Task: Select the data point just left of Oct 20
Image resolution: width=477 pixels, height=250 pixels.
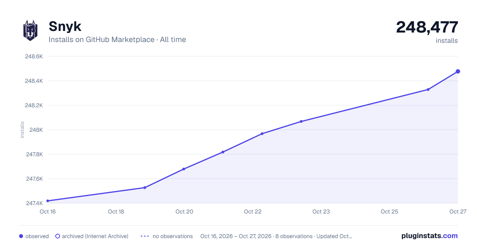Action: coord(184,169)
